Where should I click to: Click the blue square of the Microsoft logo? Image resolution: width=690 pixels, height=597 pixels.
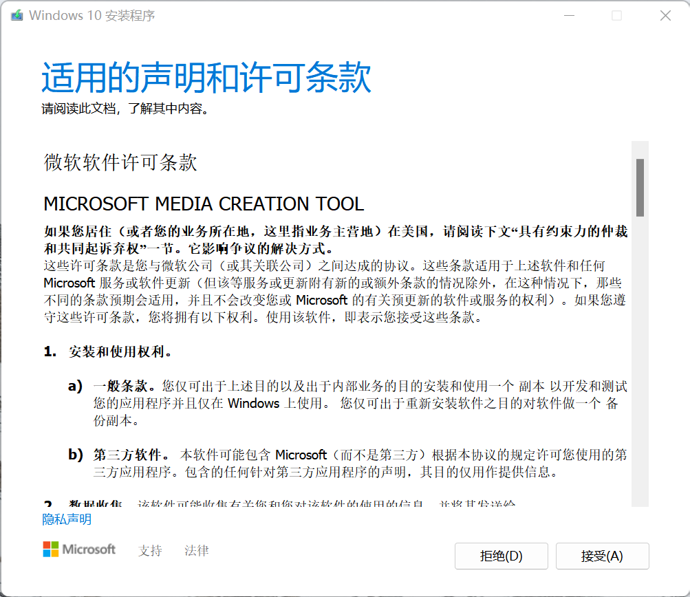click(47, 554)
